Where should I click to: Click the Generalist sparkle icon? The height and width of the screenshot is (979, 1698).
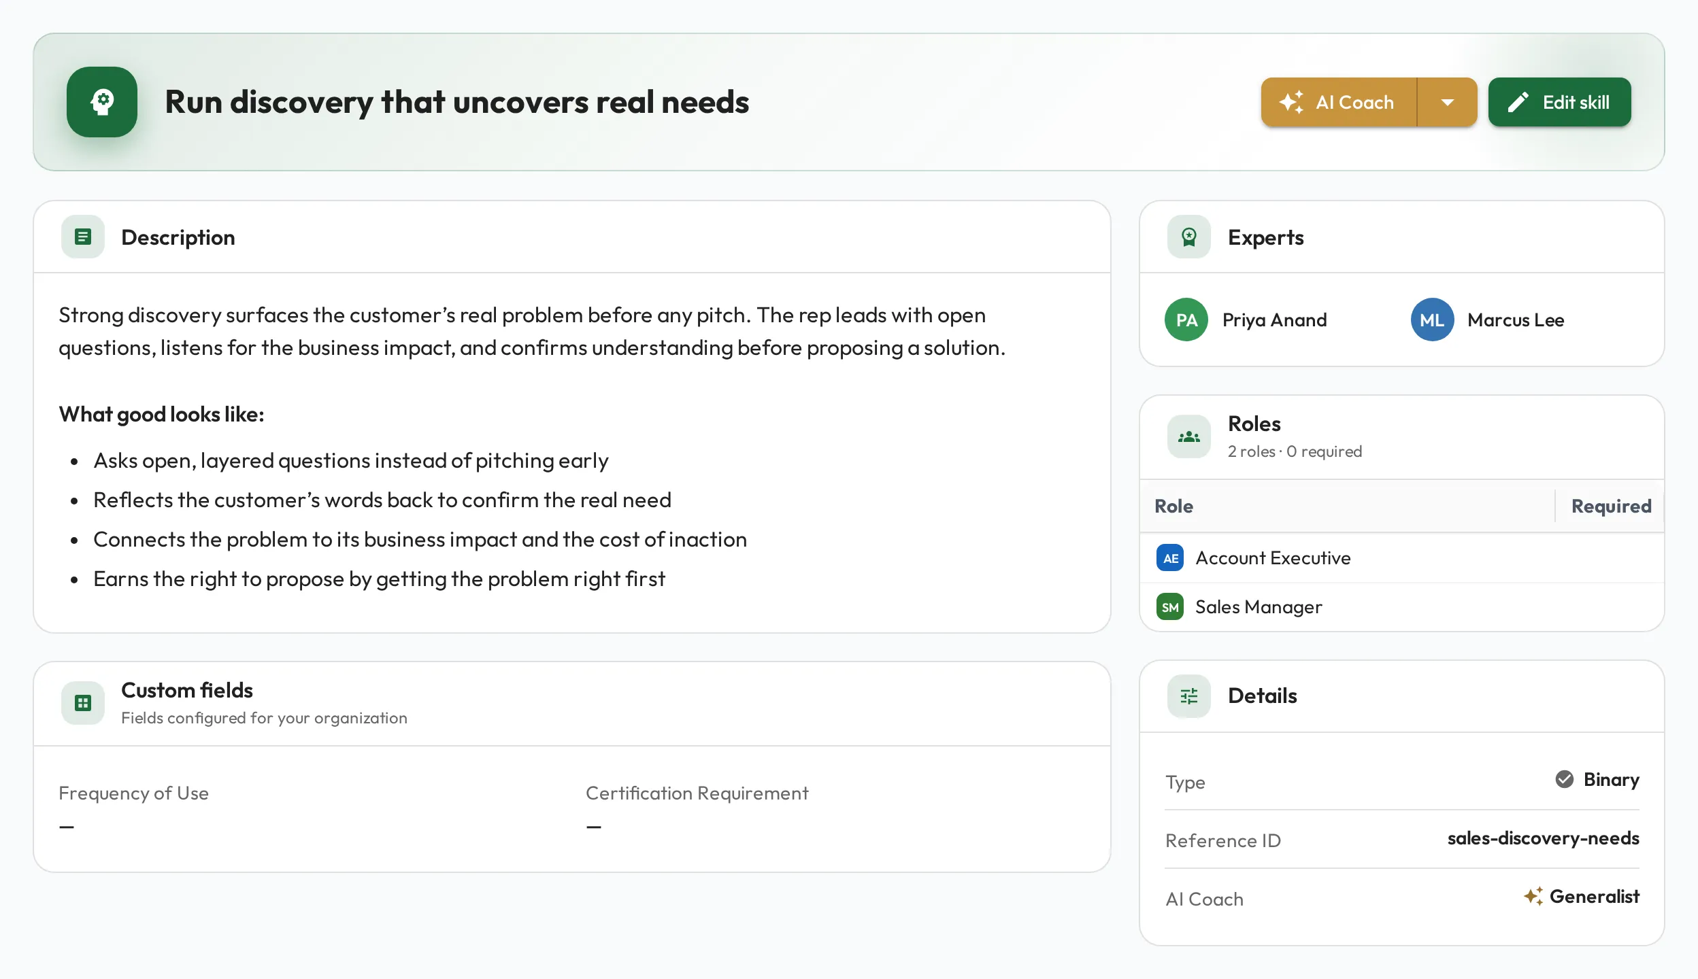click(x=1533, y=896)
